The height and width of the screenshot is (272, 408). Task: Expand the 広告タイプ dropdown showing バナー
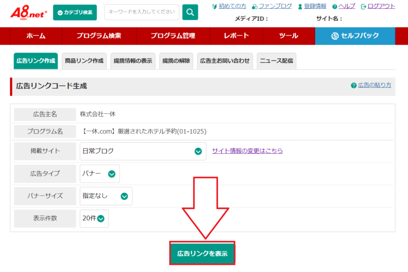pyautogui.click(x=100, y=174)
